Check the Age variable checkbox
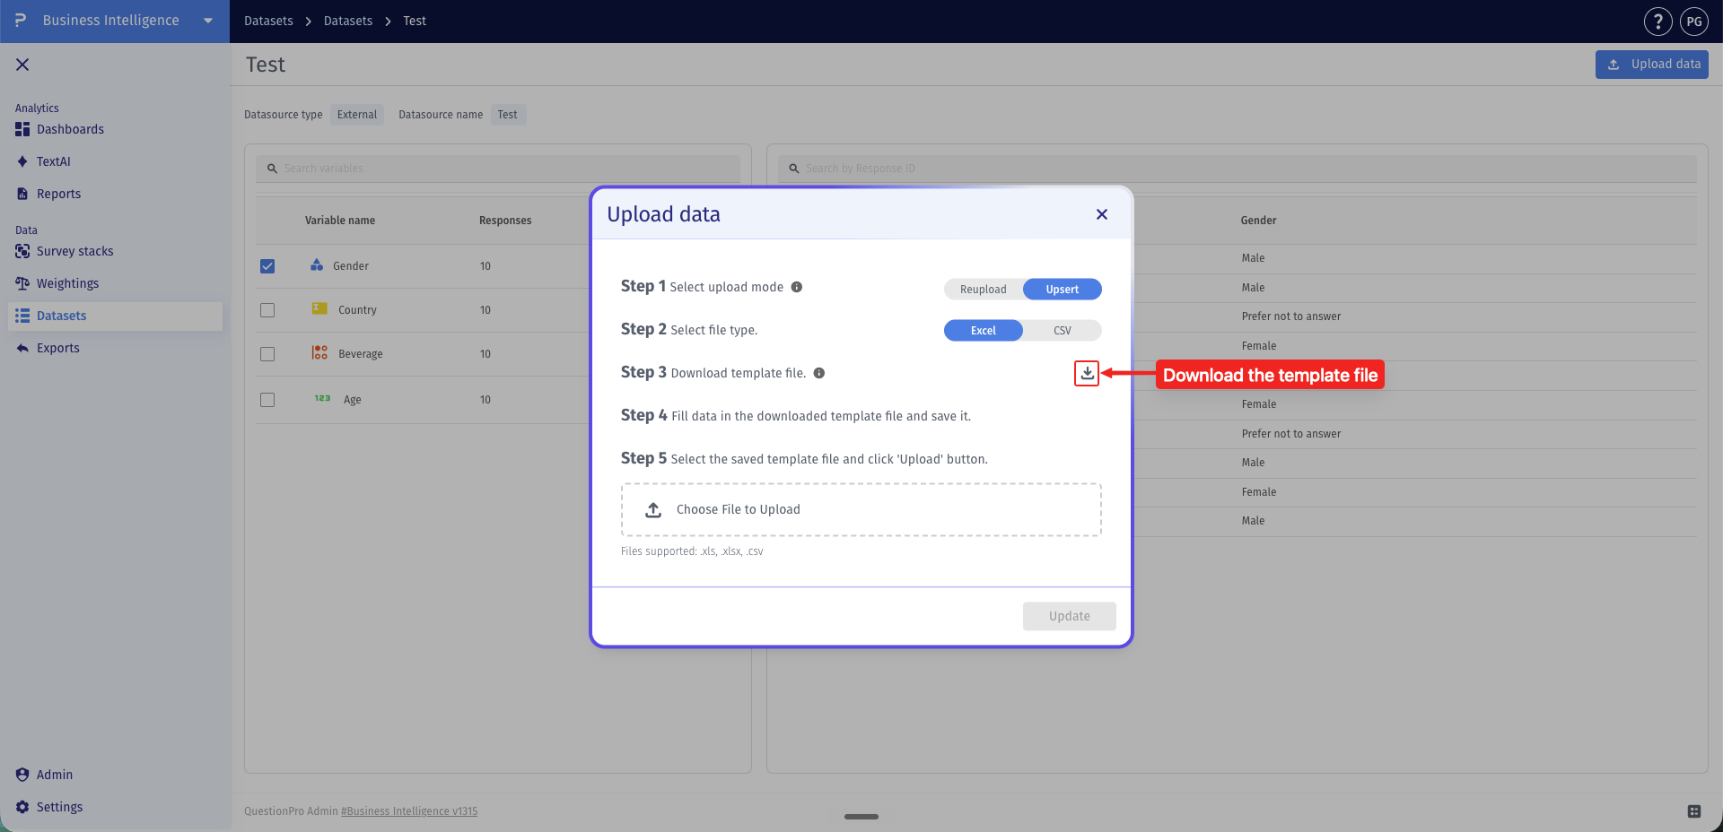1723x832 pixels. [x=267, y=400]
